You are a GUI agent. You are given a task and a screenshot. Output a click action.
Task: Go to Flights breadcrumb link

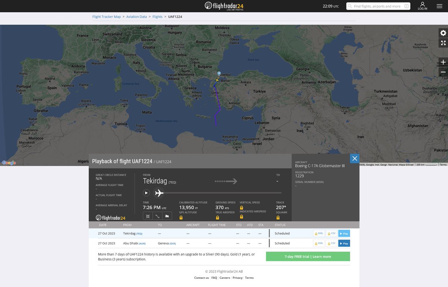click(x=158, y=17)
